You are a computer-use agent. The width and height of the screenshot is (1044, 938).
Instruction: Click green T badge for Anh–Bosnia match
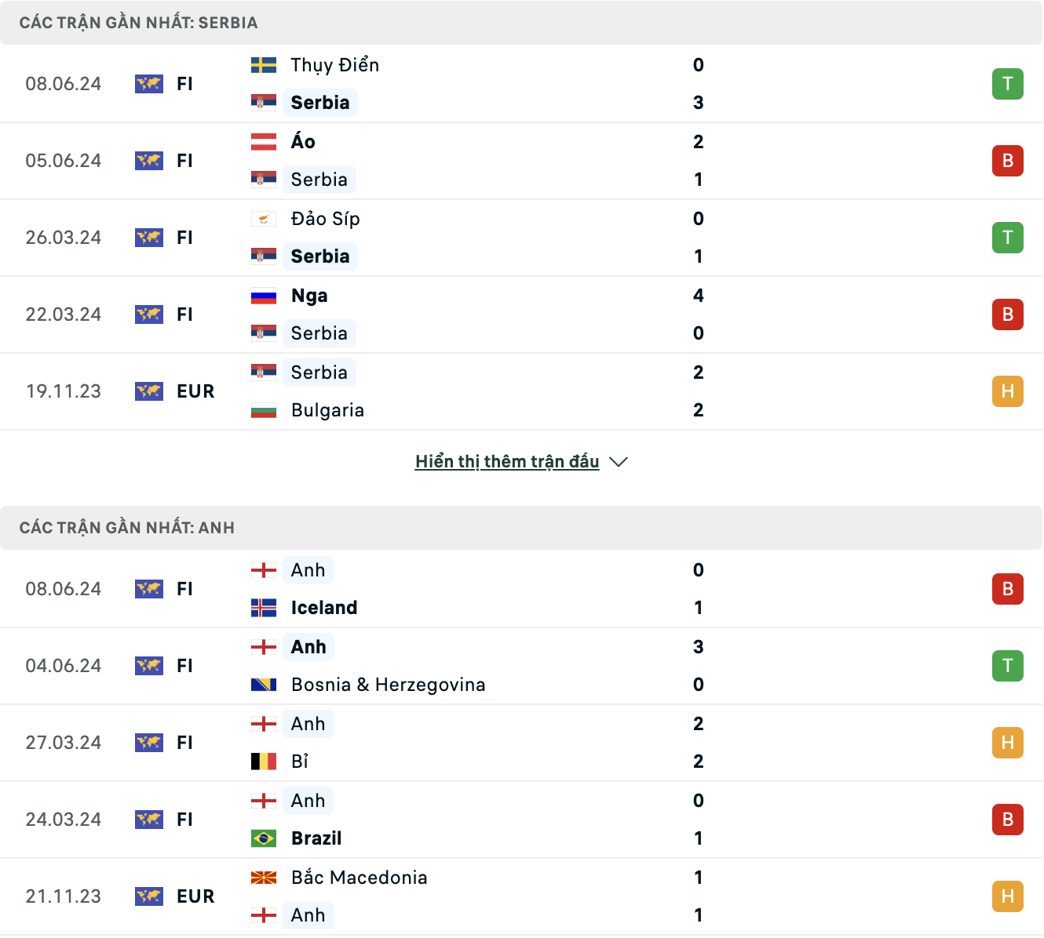click(x=1008, y=666)
